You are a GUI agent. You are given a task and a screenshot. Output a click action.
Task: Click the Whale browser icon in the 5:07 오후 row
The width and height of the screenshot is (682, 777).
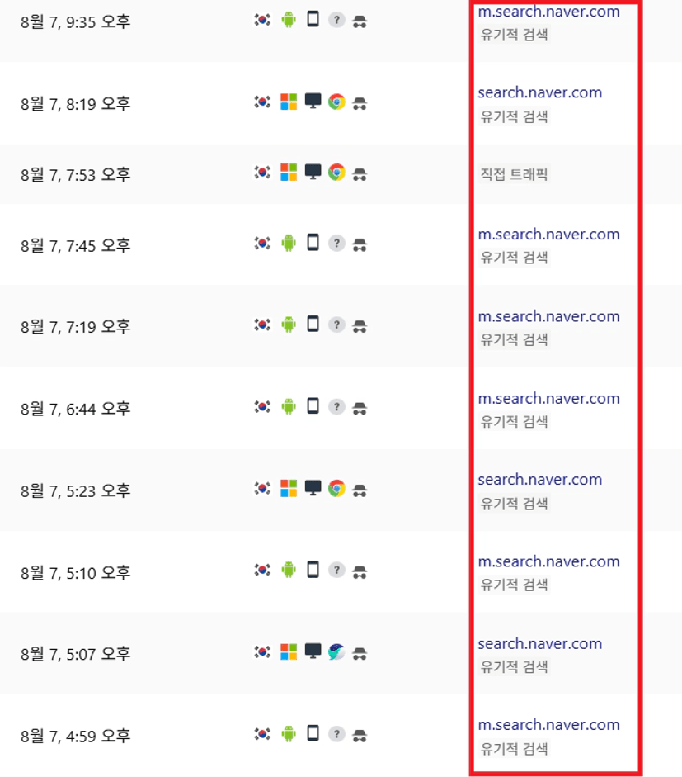336,652
